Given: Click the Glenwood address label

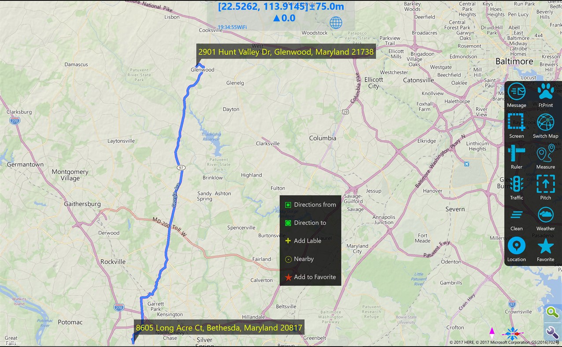Looking at the screenshot, I should pyautogui.click(x=286, y=52).
